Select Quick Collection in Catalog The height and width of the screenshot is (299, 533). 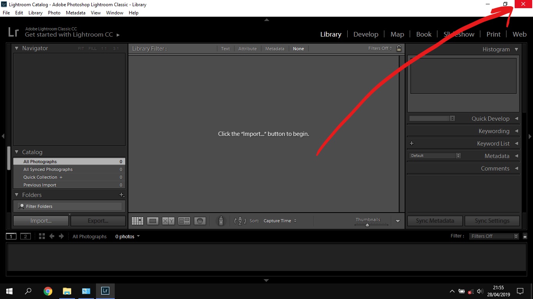tap(69, 177)
